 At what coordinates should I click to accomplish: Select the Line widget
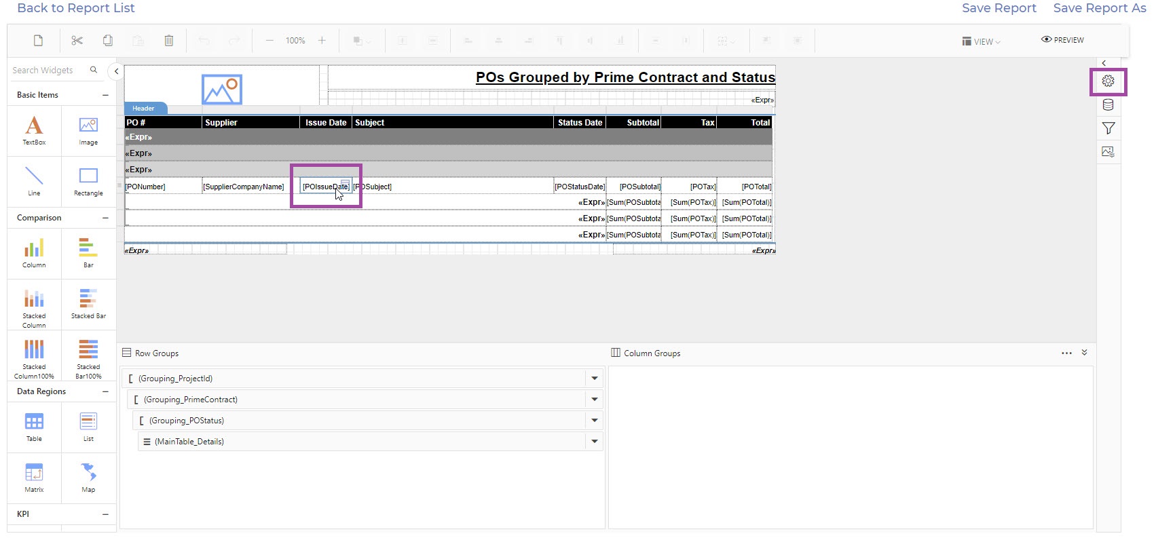pos(34,181)
